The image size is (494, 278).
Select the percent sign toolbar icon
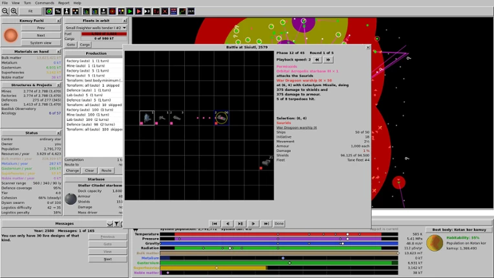point(58,12)
